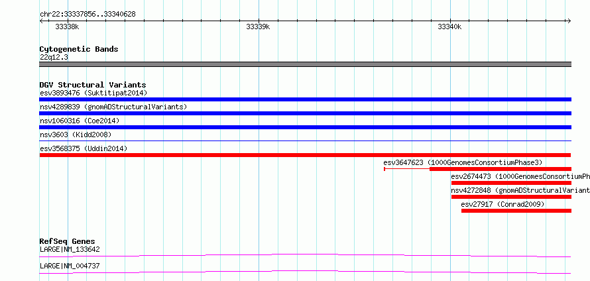The height and width of the screenshot is (281, 590).
Task: Click the chr22:33337856..33340628 region label
Action: pos(88,15)
